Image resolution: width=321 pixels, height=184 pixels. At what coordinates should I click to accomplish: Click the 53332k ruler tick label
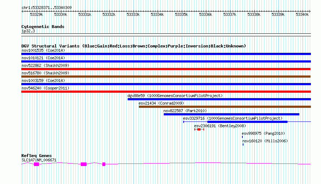coord(109,15)
